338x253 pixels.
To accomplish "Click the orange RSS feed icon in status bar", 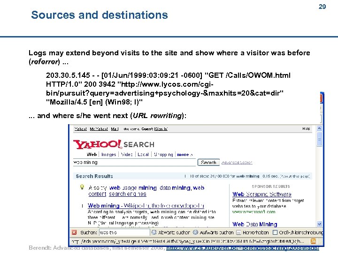I will [313, 241].
